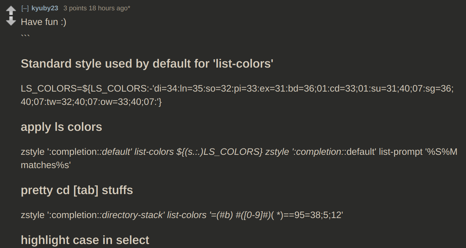
Task: Click the matches%s' line of text
Action: [46, 165]
